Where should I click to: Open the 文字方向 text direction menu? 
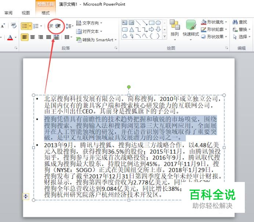pos(89,23)
